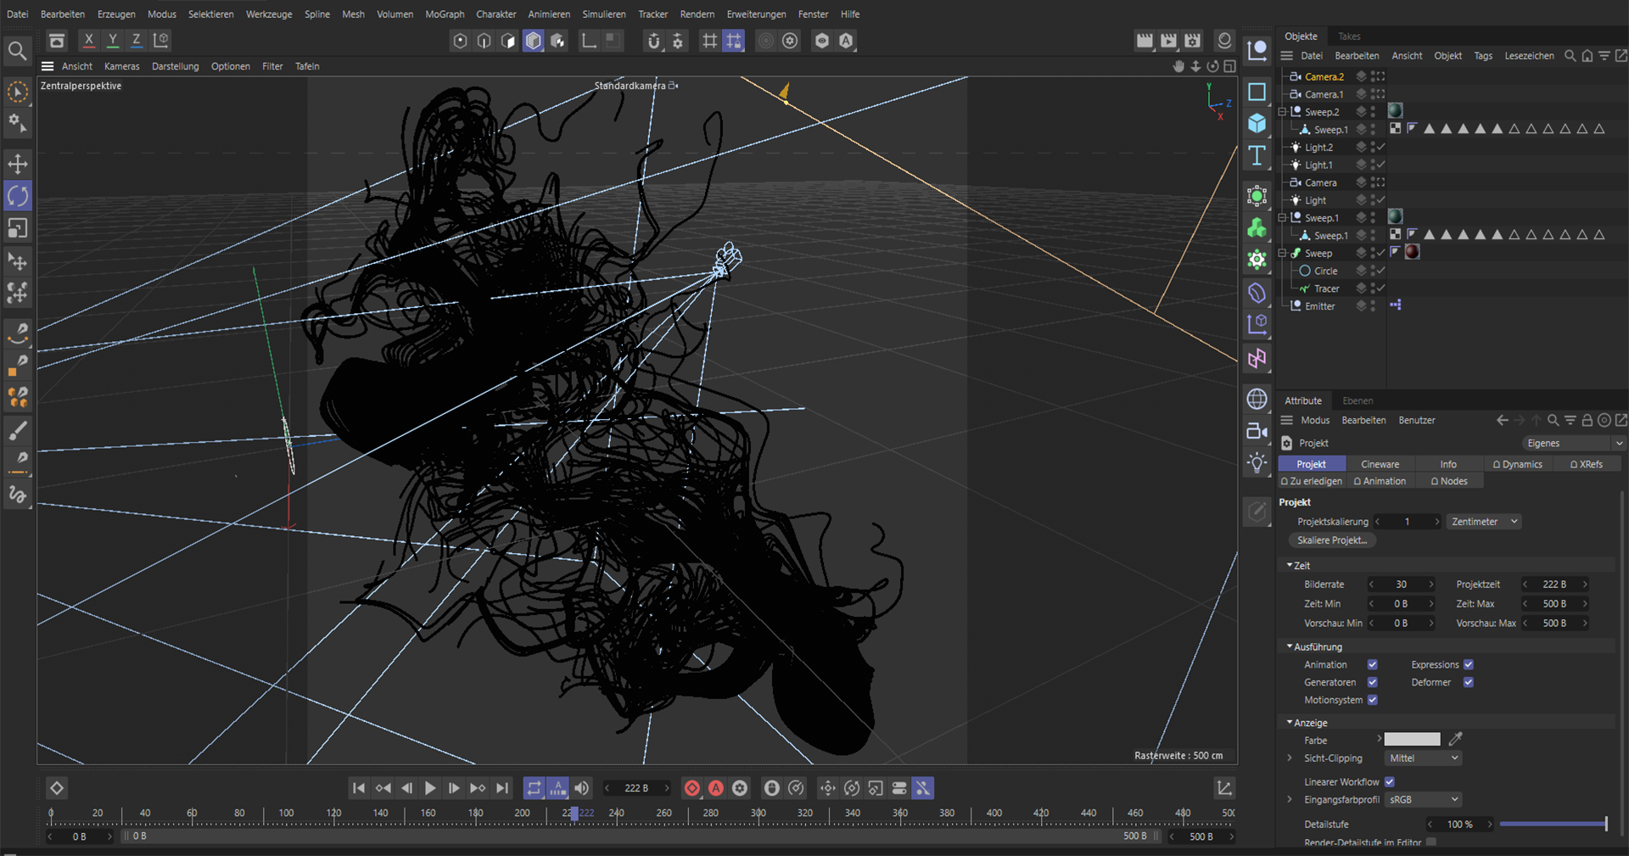Click the search icon in Objekte manager
1629x856 pixels.
(x=1570, y=56)
